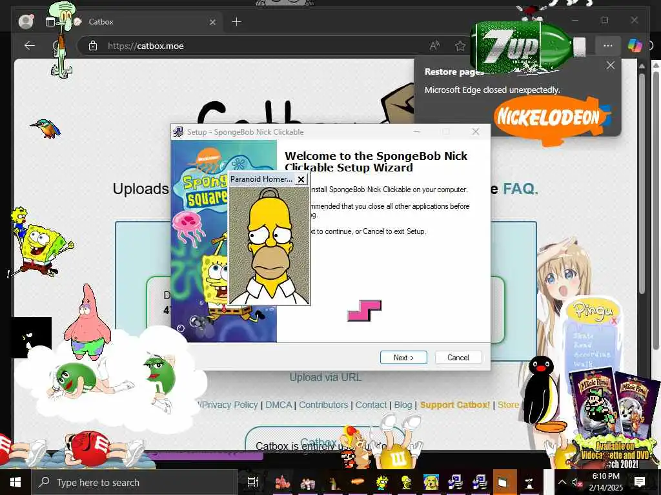View site information lock icon

tap(93, 46)
